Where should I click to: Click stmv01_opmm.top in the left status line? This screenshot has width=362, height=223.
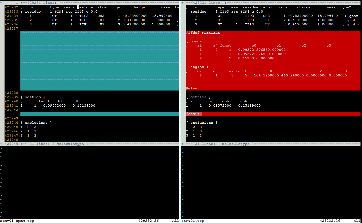tap(17, 221)
